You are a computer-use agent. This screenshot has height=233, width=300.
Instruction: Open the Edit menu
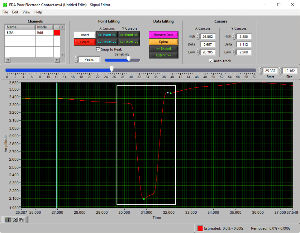pos(15,12)
